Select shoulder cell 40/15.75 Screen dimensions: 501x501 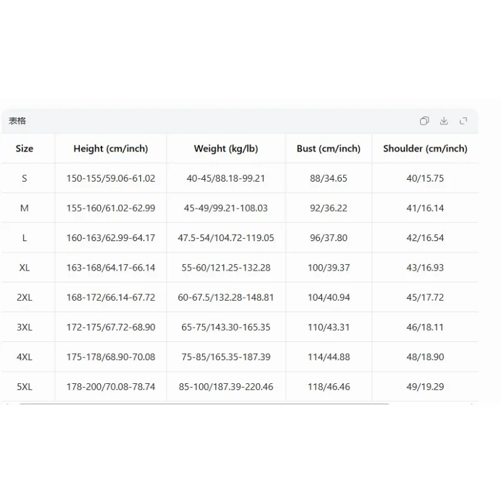click(425, 178)
